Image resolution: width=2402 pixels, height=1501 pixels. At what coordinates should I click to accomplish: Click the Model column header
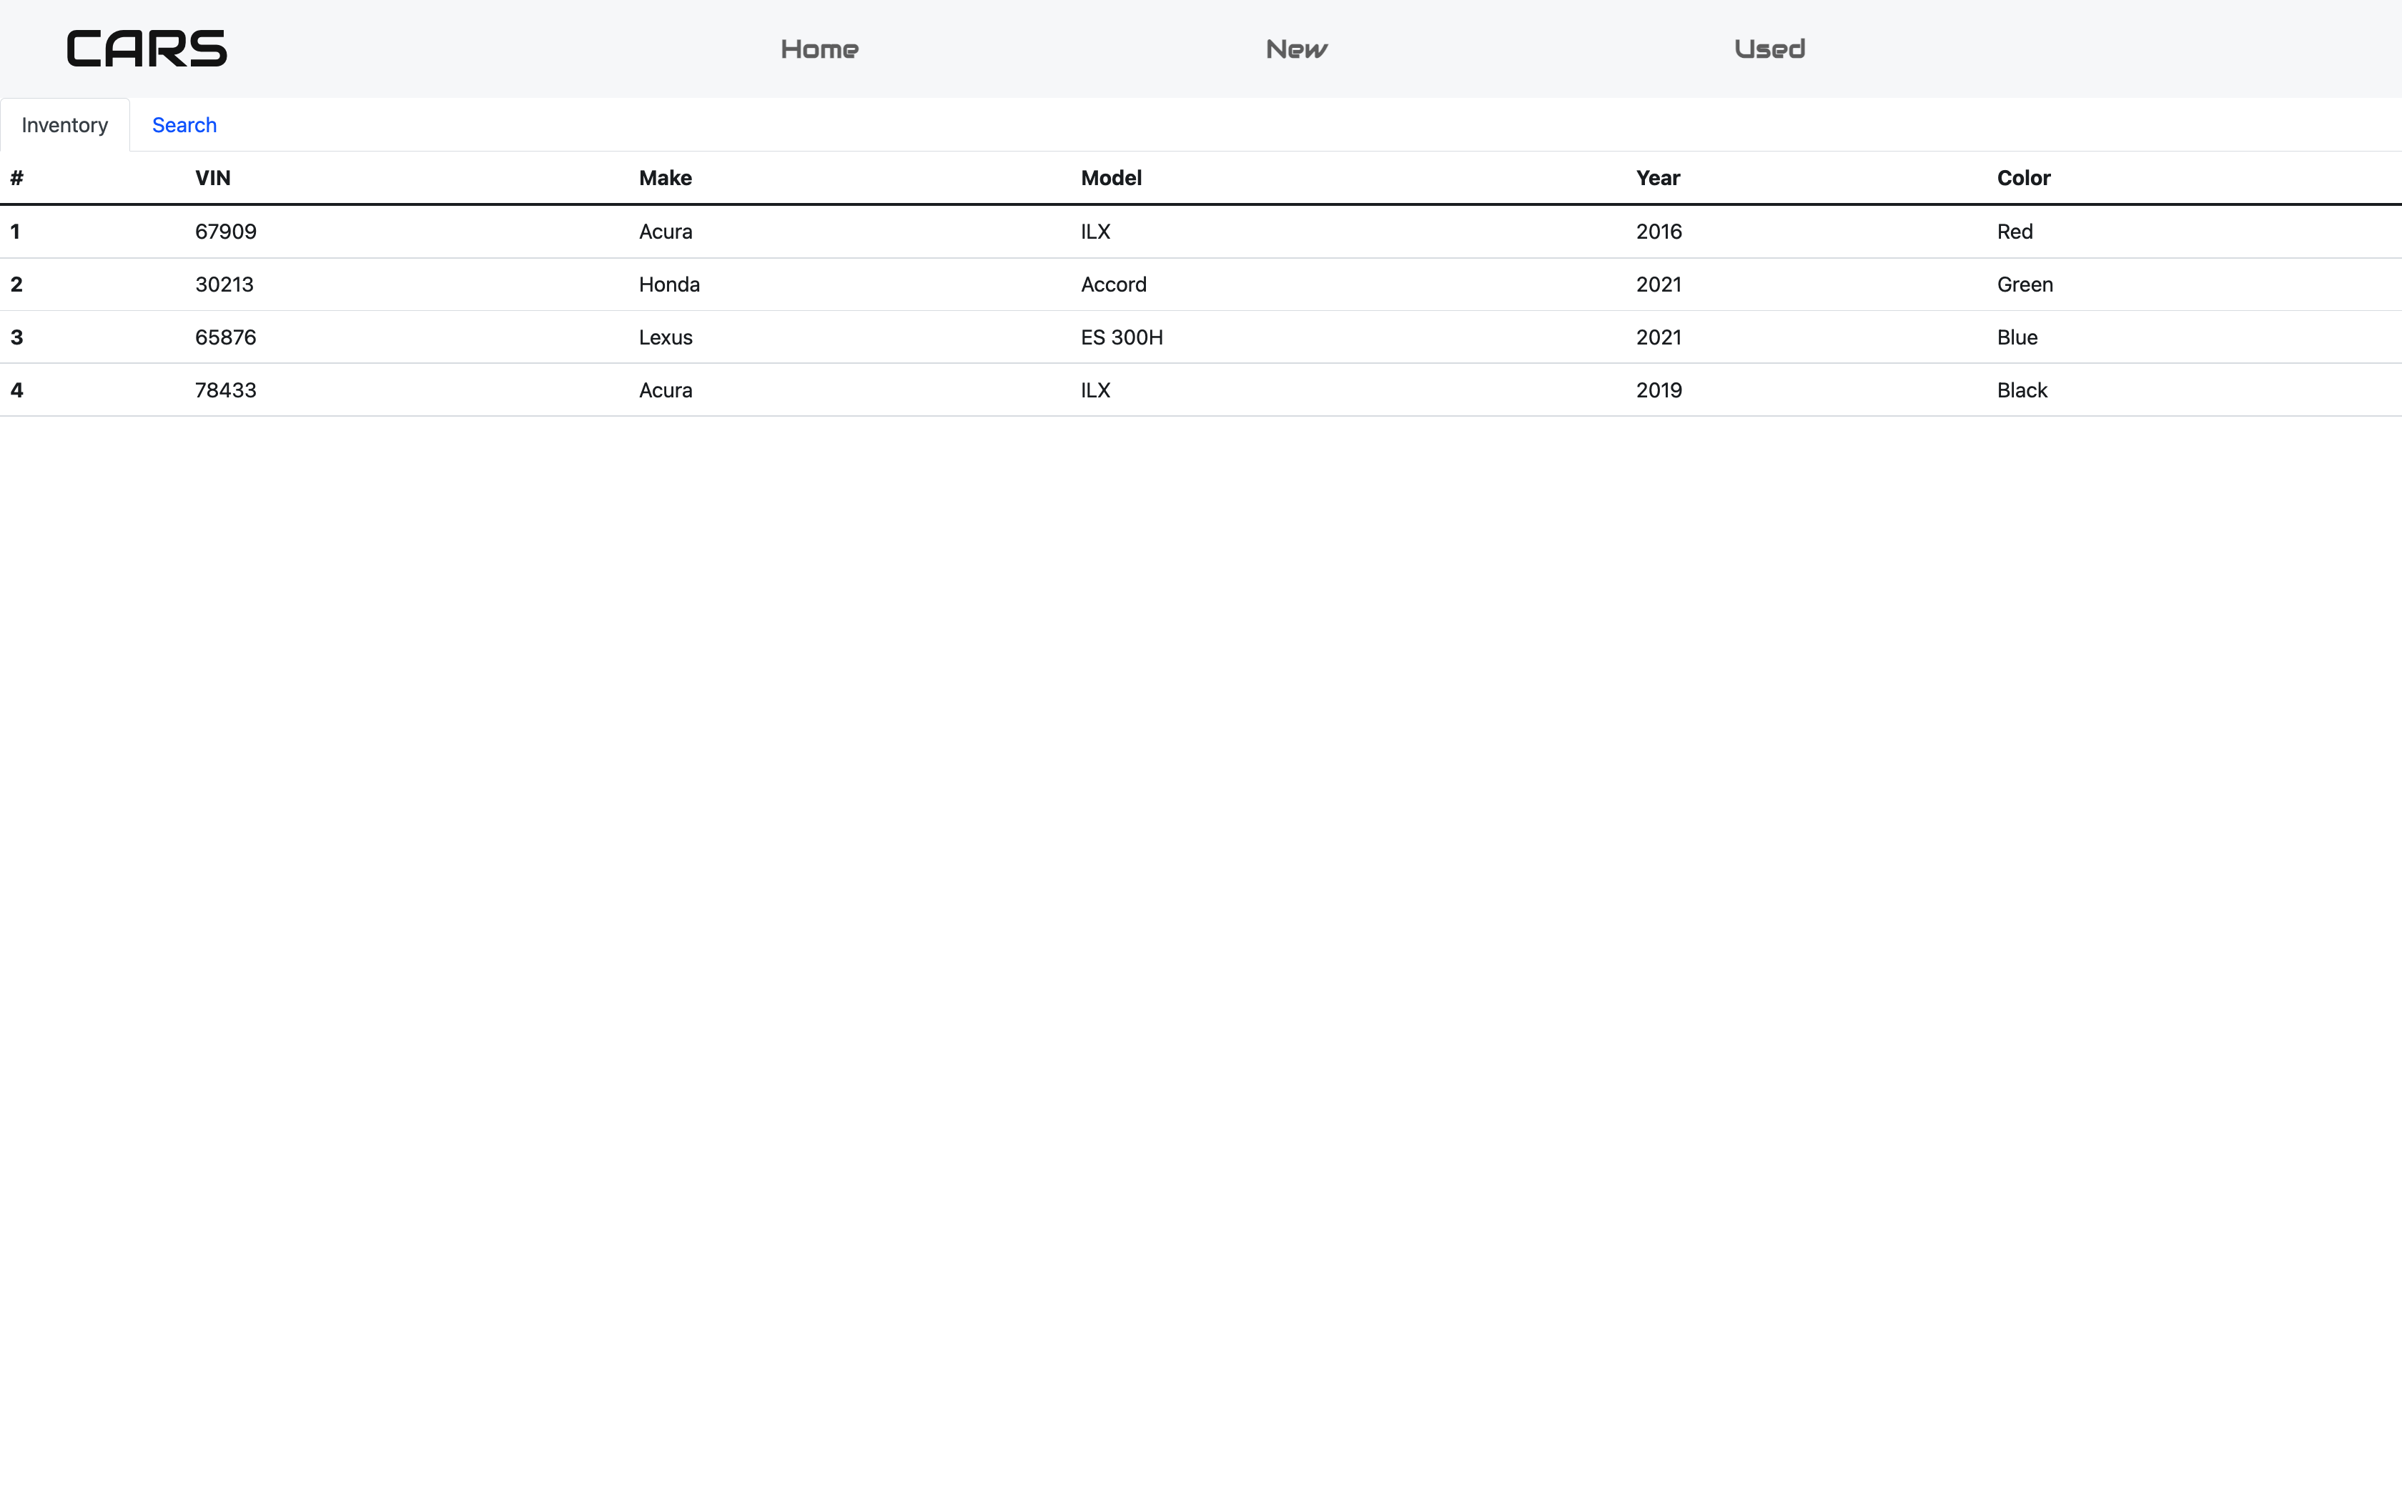click(1111, 178)
